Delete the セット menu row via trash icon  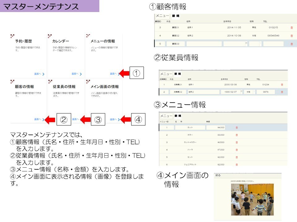(237, 157)
